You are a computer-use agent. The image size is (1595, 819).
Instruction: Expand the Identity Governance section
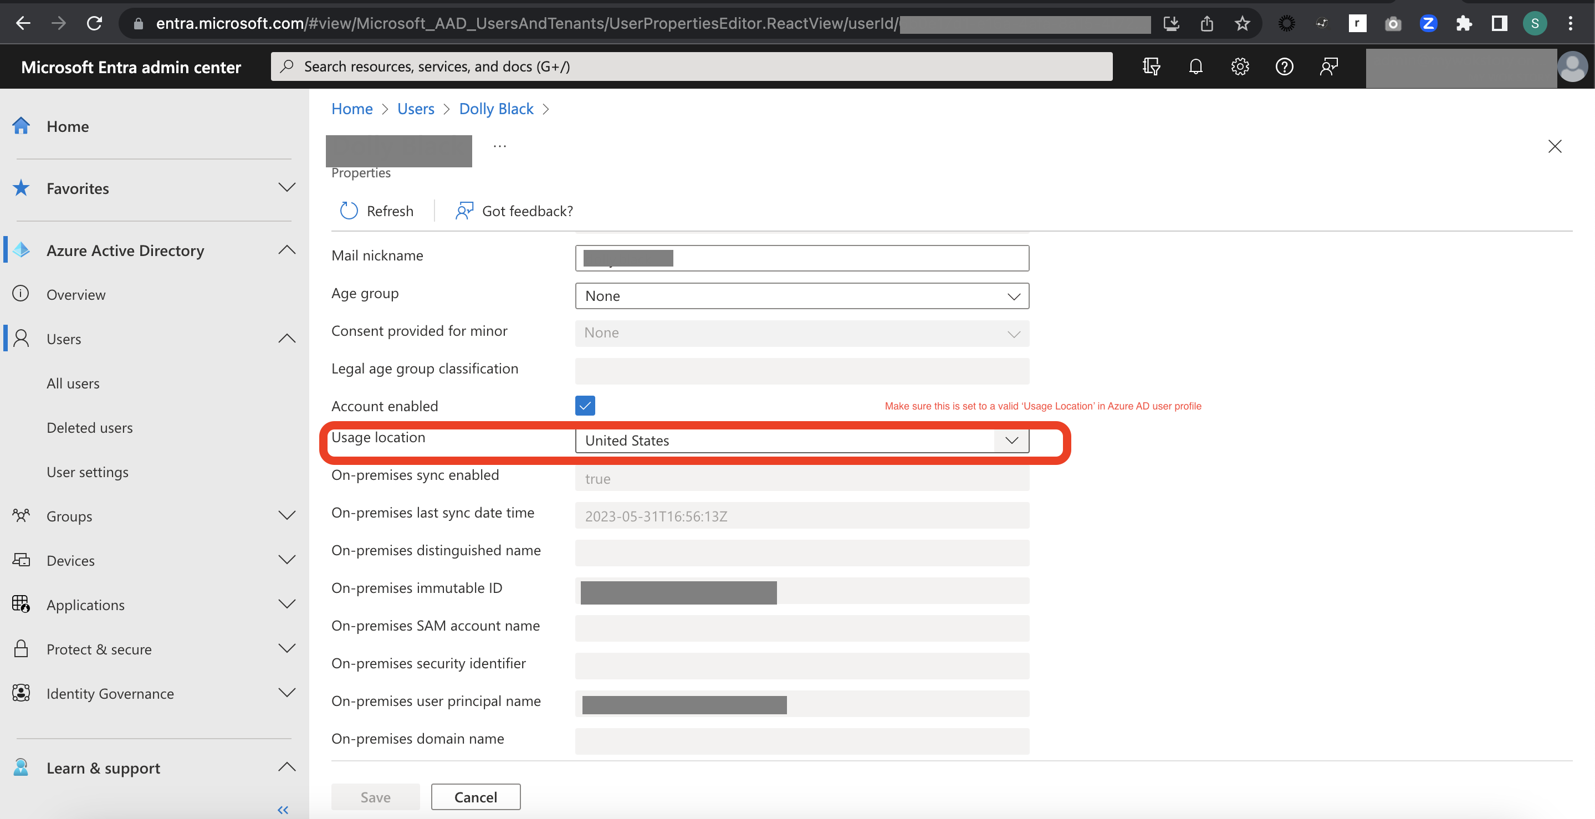pyautogui.click(x=287, y=693)
